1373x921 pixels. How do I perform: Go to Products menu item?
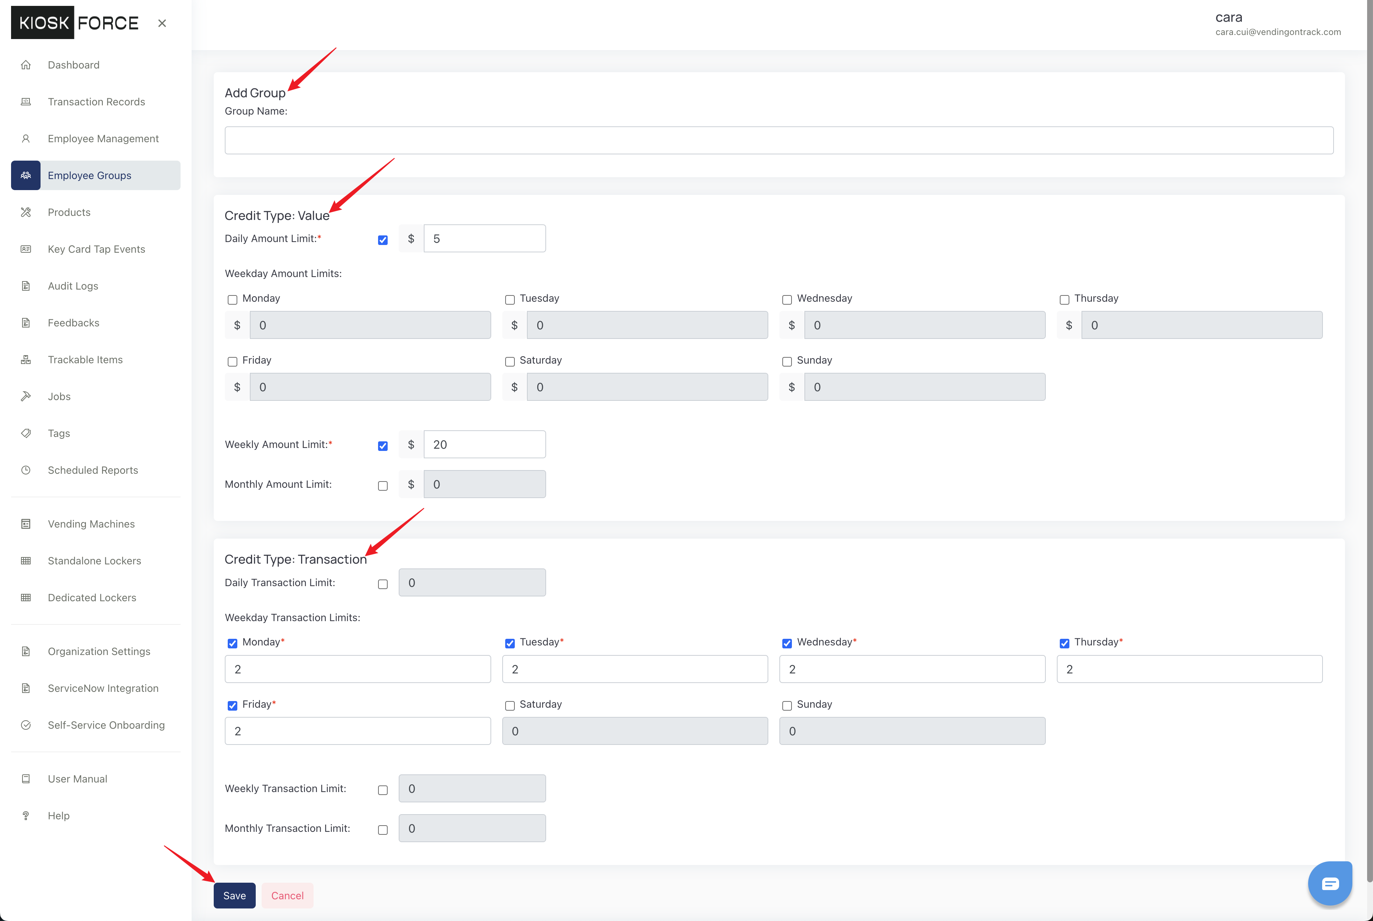pyautogui.click(x=96, y=212)
